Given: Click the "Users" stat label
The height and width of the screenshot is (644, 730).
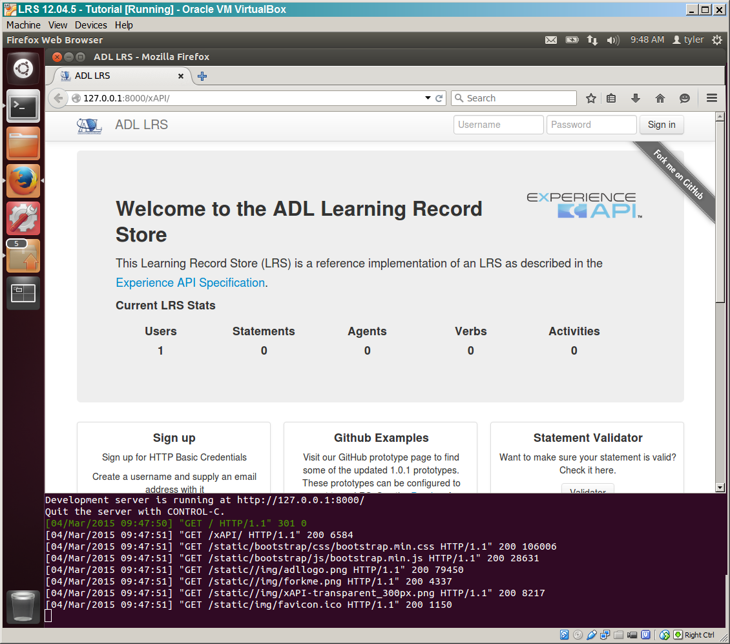Looking at the screenshot, I should click(x=161, y=331).
